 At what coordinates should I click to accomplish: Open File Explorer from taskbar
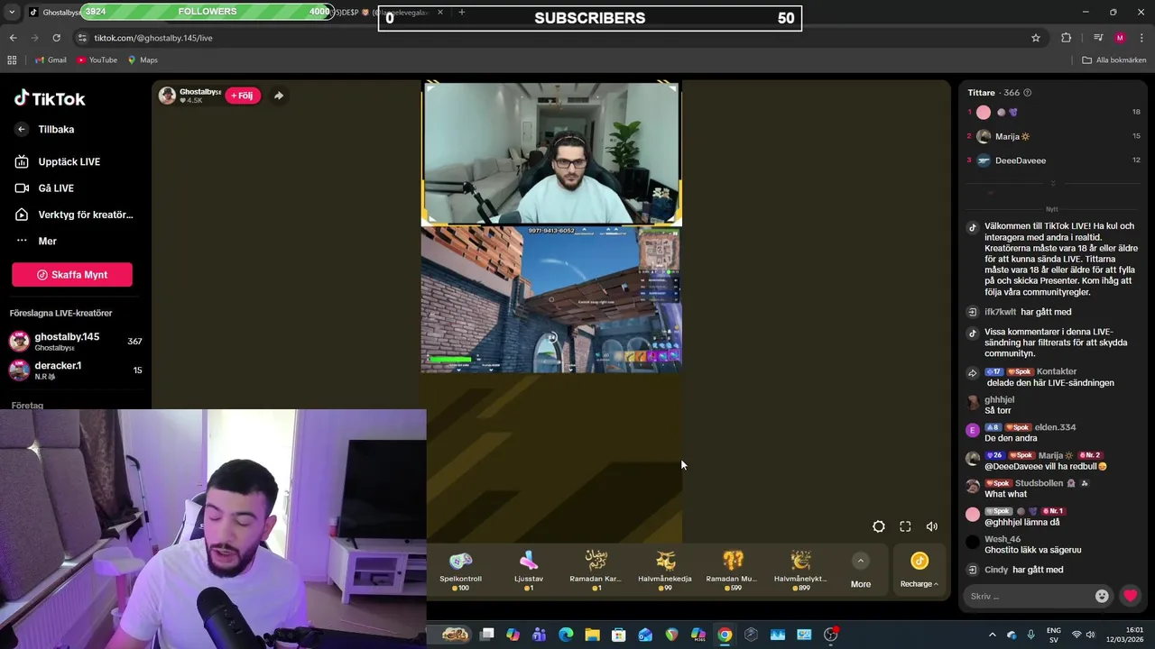[x=592, y=635]
